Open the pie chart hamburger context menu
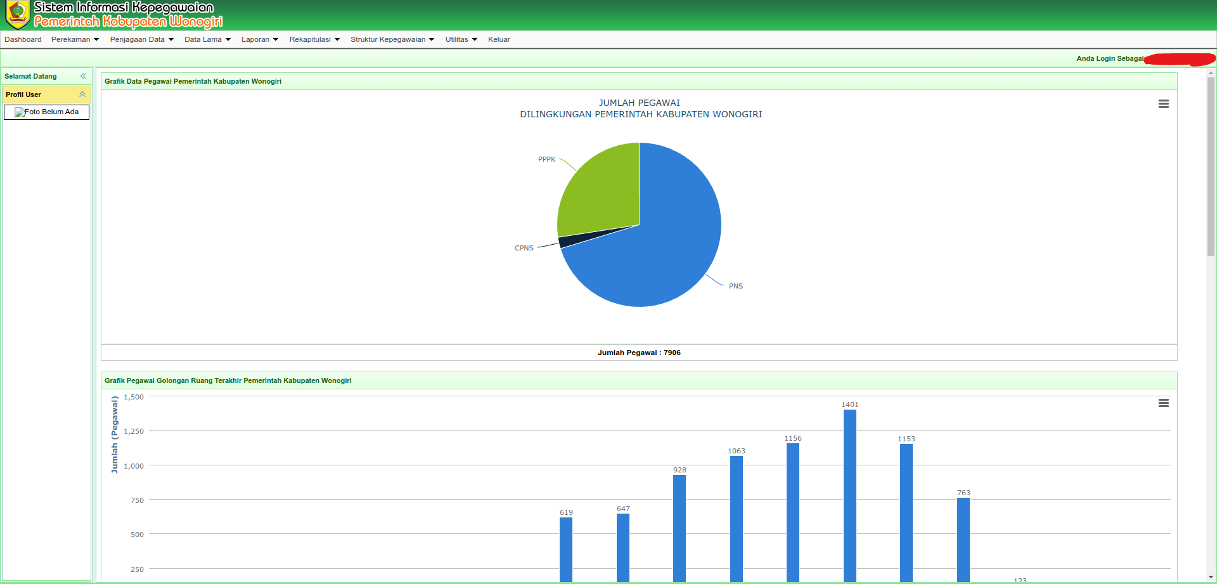 [1164, 103]
